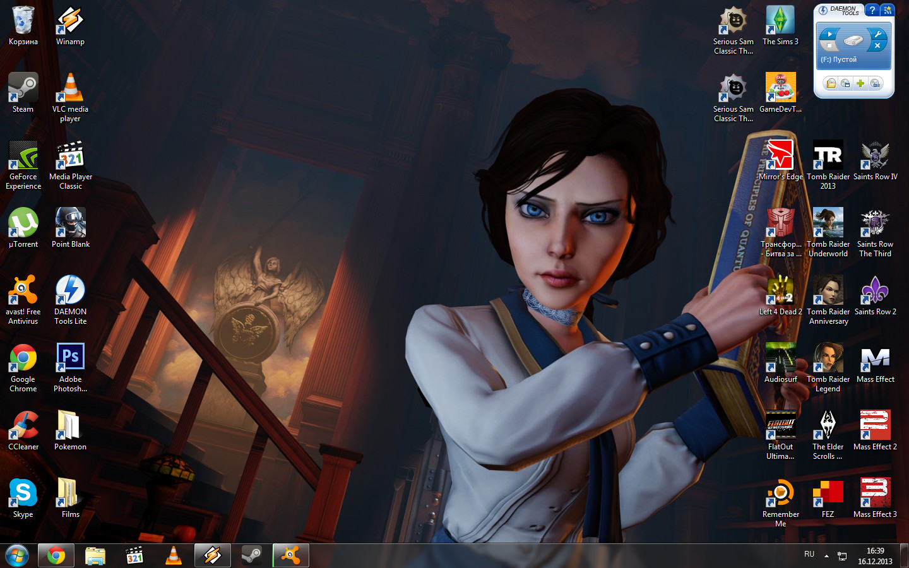909x568 pixels.
Task: Open the Point Blank desktop shortcut
Action: point(70,228)
